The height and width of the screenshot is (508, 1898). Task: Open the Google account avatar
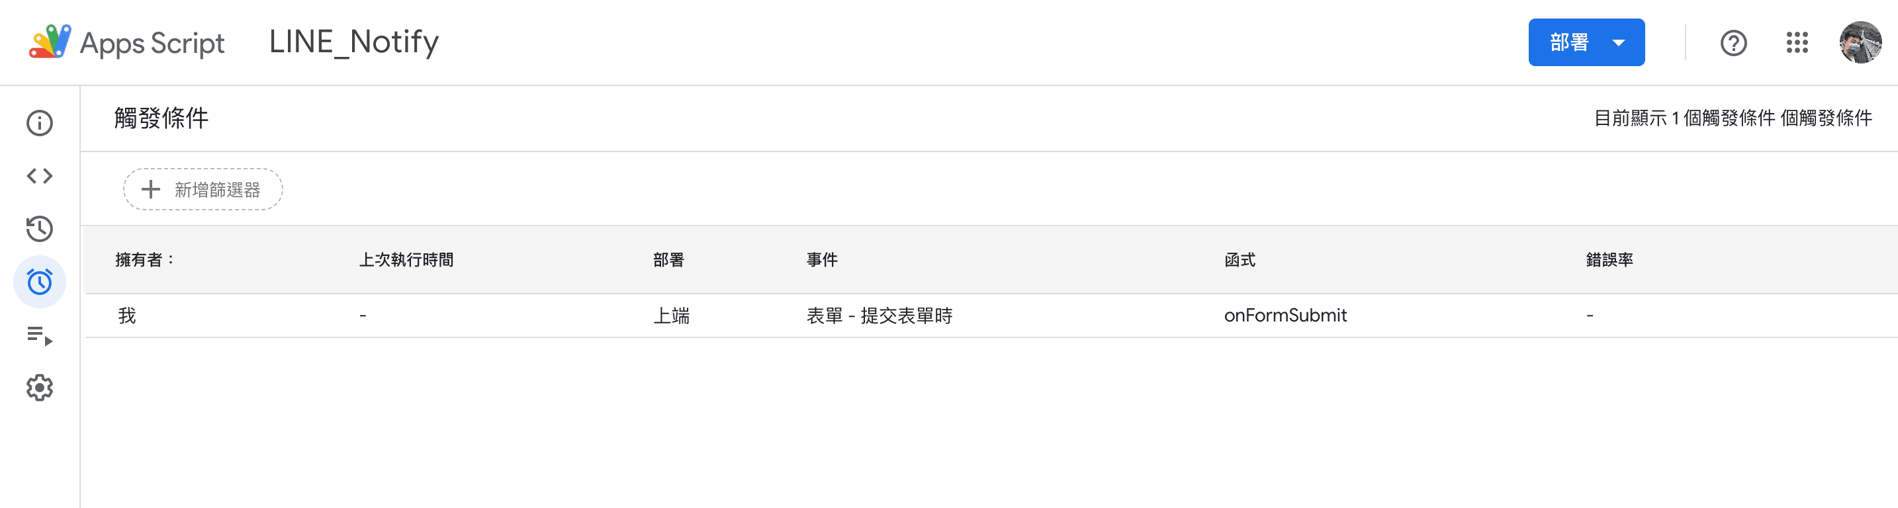coord(1860,43)
